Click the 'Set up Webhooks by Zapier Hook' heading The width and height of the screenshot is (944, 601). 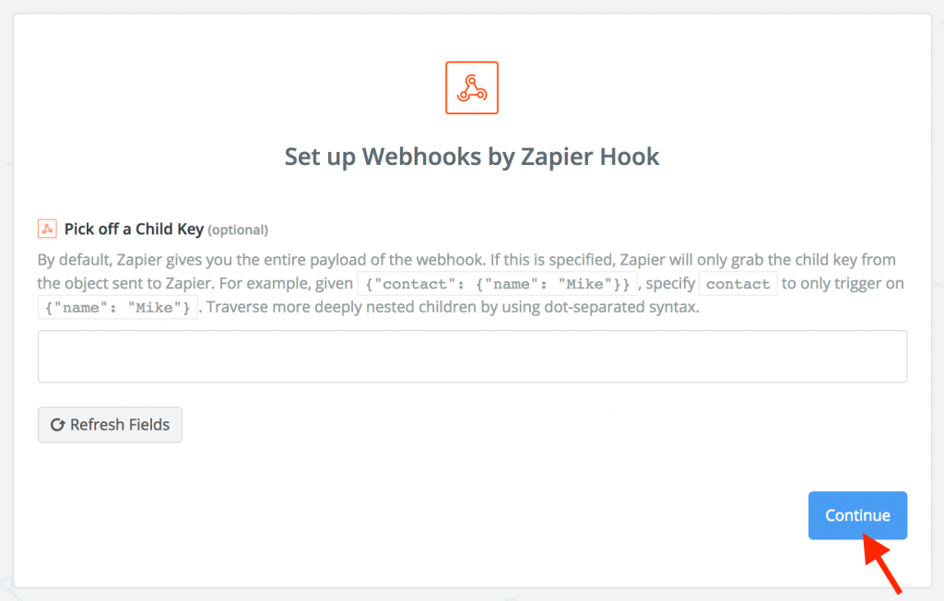pyautogui.click(x=471, y=157)
